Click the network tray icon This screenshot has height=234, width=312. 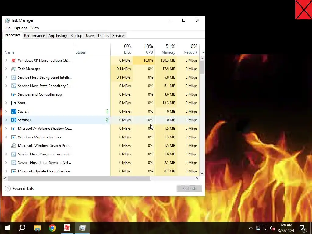(x=265, y=228)
